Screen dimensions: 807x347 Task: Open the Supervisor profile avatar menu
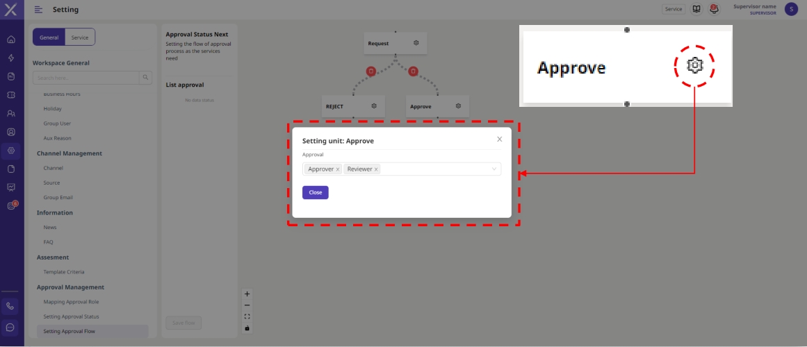pyautogui.click(x=790, y=9)
